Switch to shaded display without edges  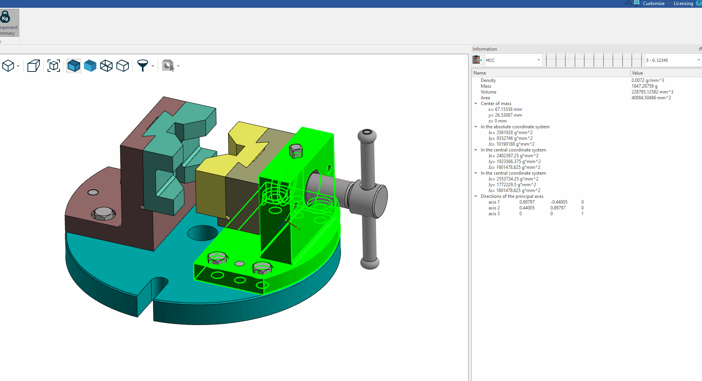[90, 66]
